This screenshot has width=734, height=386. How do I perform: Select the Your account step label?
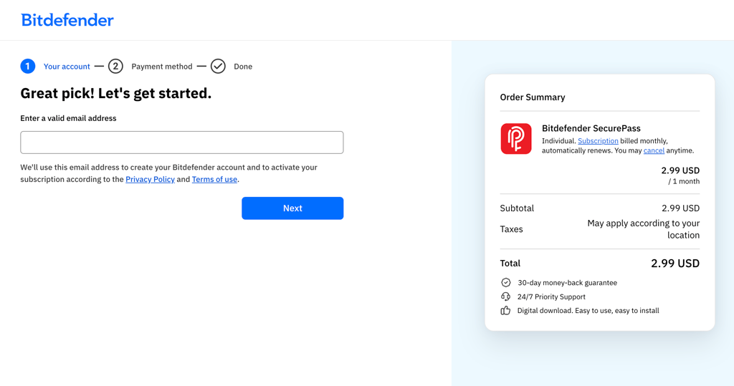coord(67,67)
